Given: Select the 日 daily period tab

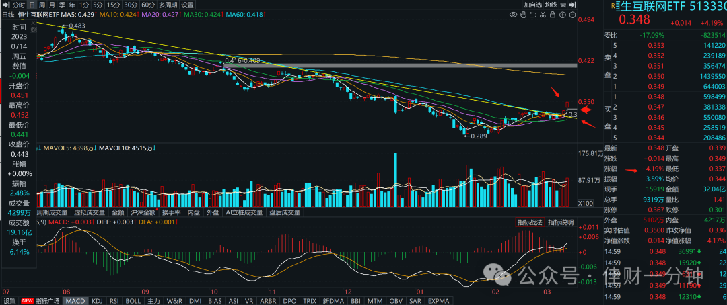Looking at the screenshot, I should click(x=32, y=5).
